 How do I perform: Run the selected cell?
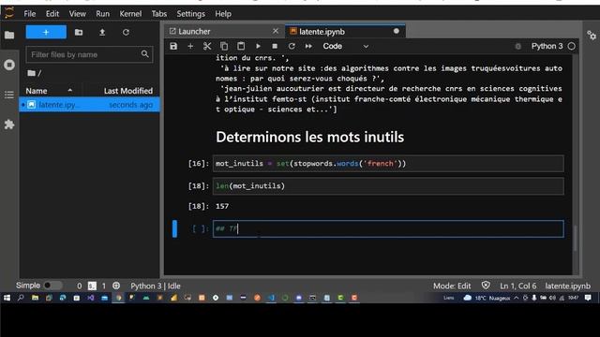tap(259, 46)
